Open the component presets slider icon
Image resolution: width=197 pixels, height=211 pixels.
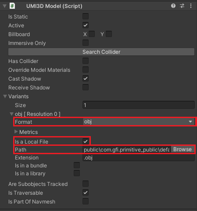[182, 6]
